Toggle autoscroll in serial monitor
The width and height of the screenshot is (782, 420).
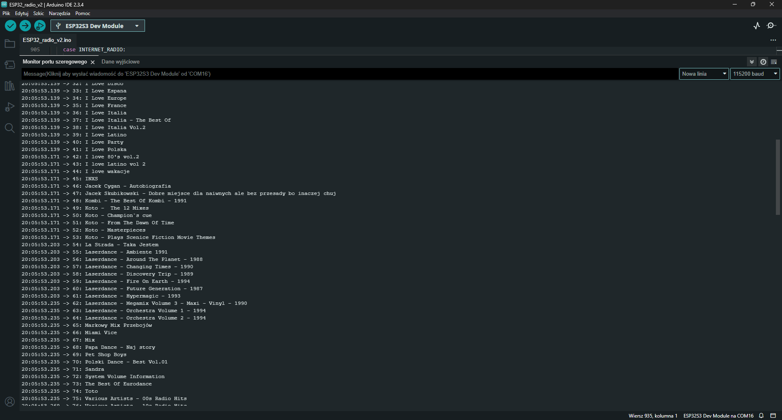point(752,62)
